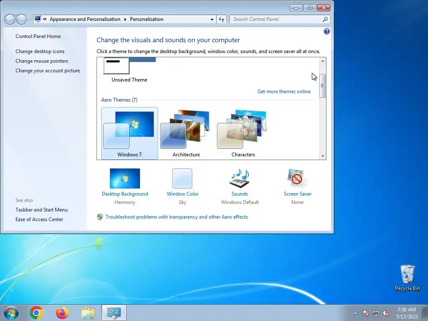428x321 pixels.
Task: Click the themes list scroll down arrow
Action: coord(323,156)
